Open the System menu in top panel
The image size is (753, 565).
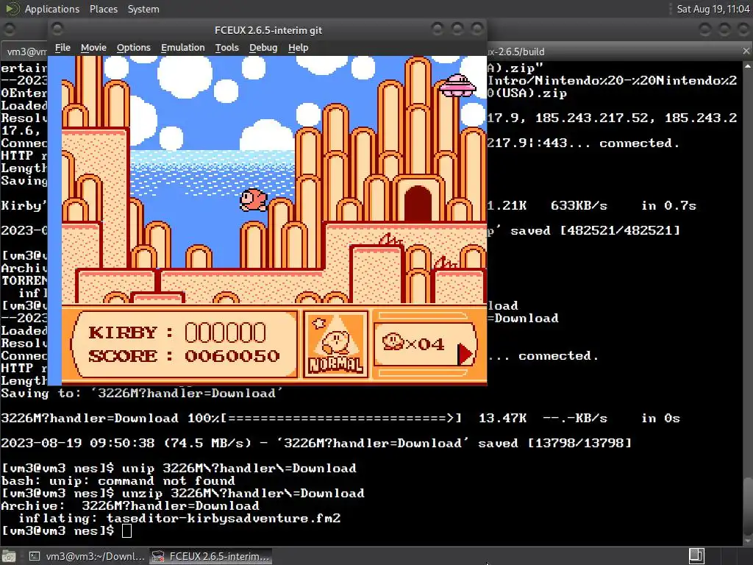(x=143, y=9)
